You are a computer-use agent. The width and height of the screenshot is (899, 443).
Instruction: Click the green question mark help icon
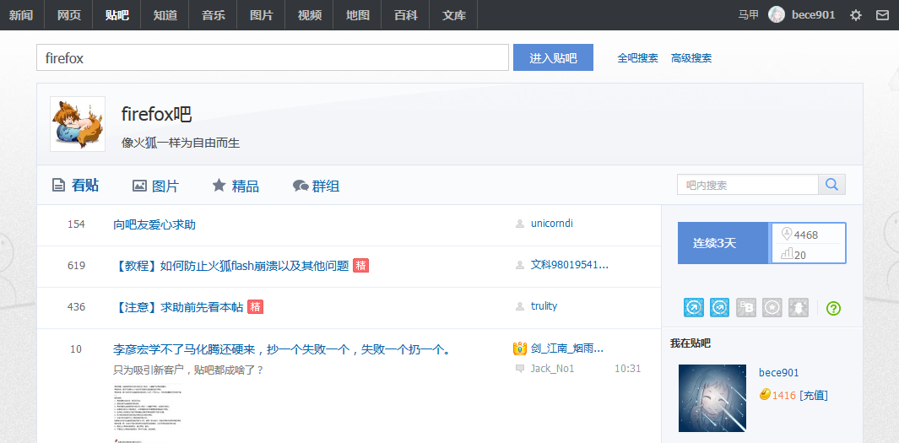coord(833,308)
